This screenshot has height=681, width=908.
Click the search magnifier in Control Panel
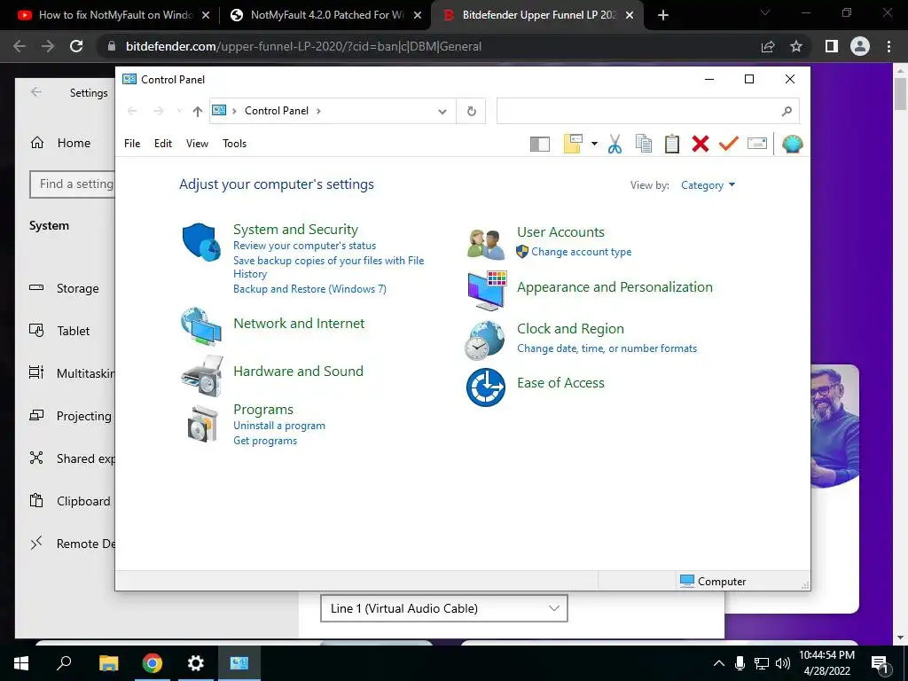pos(787,111)
